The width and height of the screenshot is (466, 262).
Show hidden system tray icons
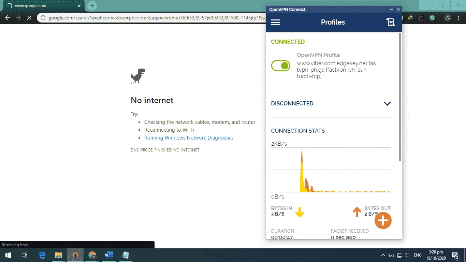[x=383, y=255]
